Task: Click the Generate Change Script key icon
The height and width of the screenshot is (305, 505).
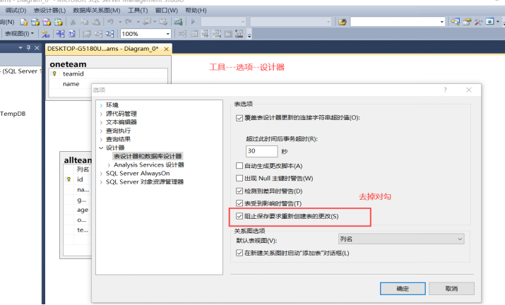Action: click(45, 34)
